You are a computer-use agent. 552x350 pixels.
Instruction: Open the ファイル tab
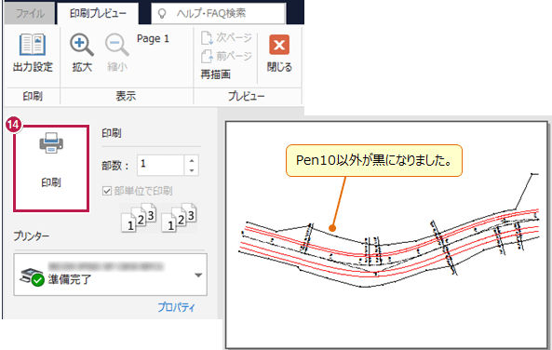(x=30, y=14)
